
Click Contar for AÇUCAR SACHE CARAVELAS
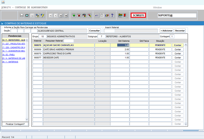click(x=178, y=45)
